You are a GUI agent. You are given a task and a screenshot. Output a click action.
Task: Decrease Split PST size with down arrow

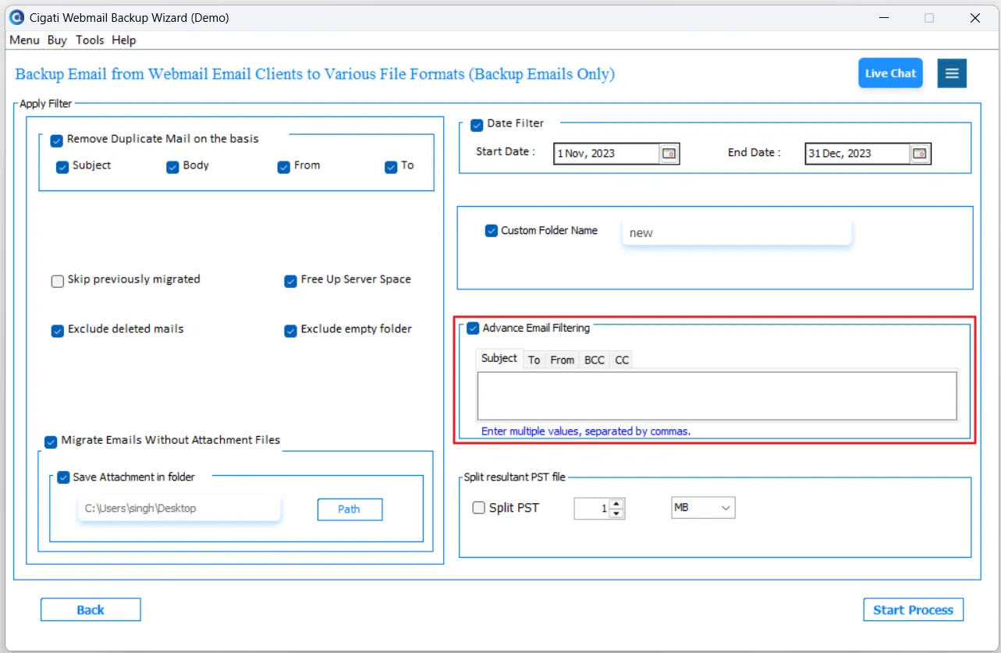[x=616, y=513]
